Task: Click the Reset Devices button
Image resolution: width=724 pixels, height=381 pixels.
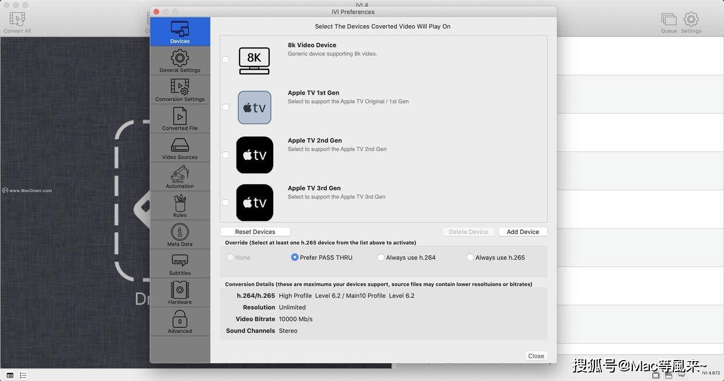Action: pyautogui.click(x=255, y=232)
